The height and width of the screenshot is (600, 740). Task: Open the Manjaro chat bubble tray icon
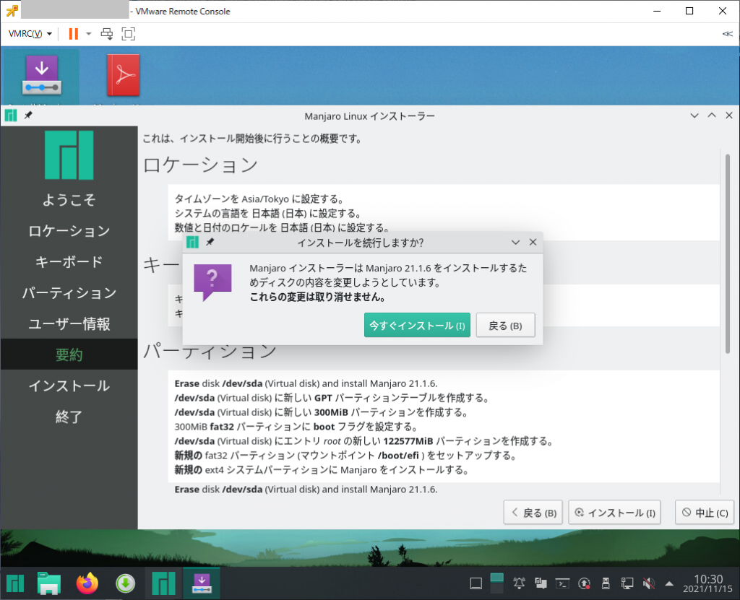[541, 584]
